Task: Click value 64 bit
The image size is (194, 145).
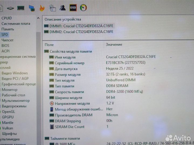Action: pyautogui.click(x=111, y=97)
